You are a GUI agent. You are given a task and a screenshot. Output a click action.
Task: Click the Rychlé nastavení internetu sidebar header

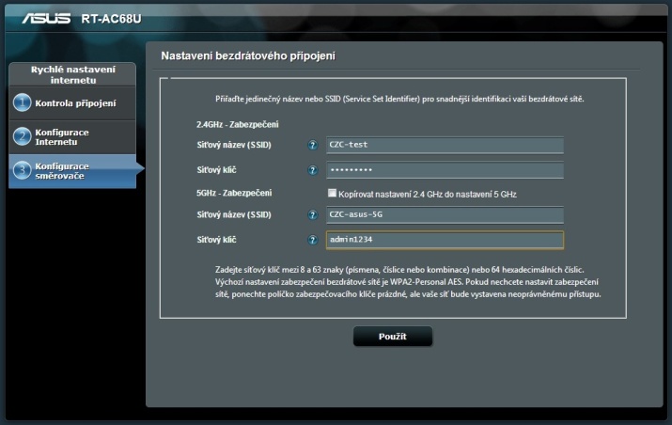72,74
